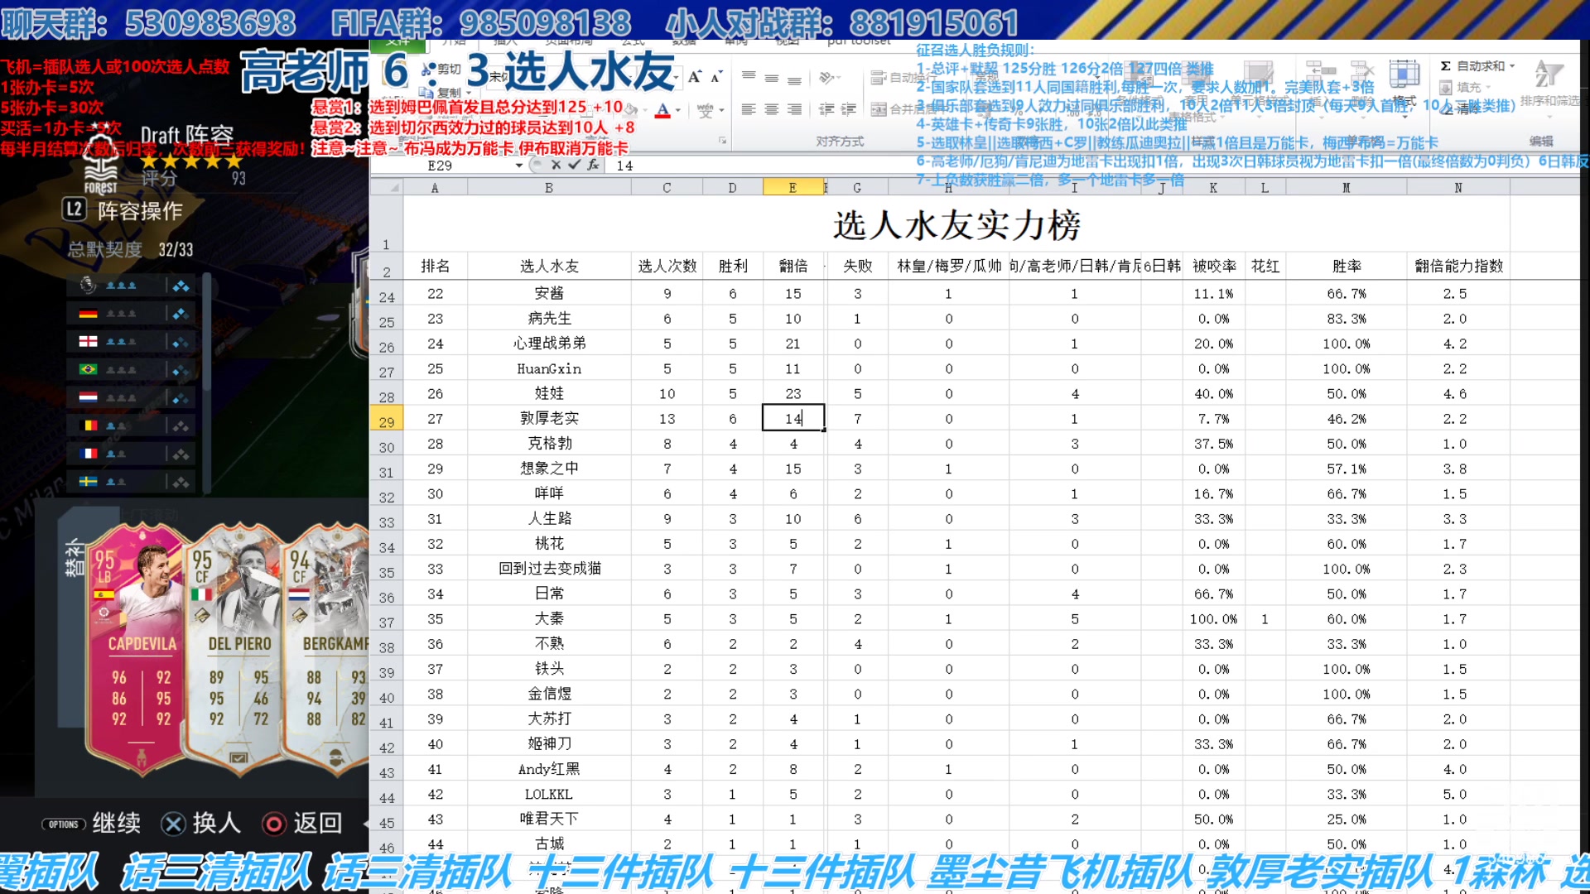The width and height of the screenshot is (1590, 894).
Task: Click the 继续 (Continue) OPTIONS button in game
Action: pos(91,824)
